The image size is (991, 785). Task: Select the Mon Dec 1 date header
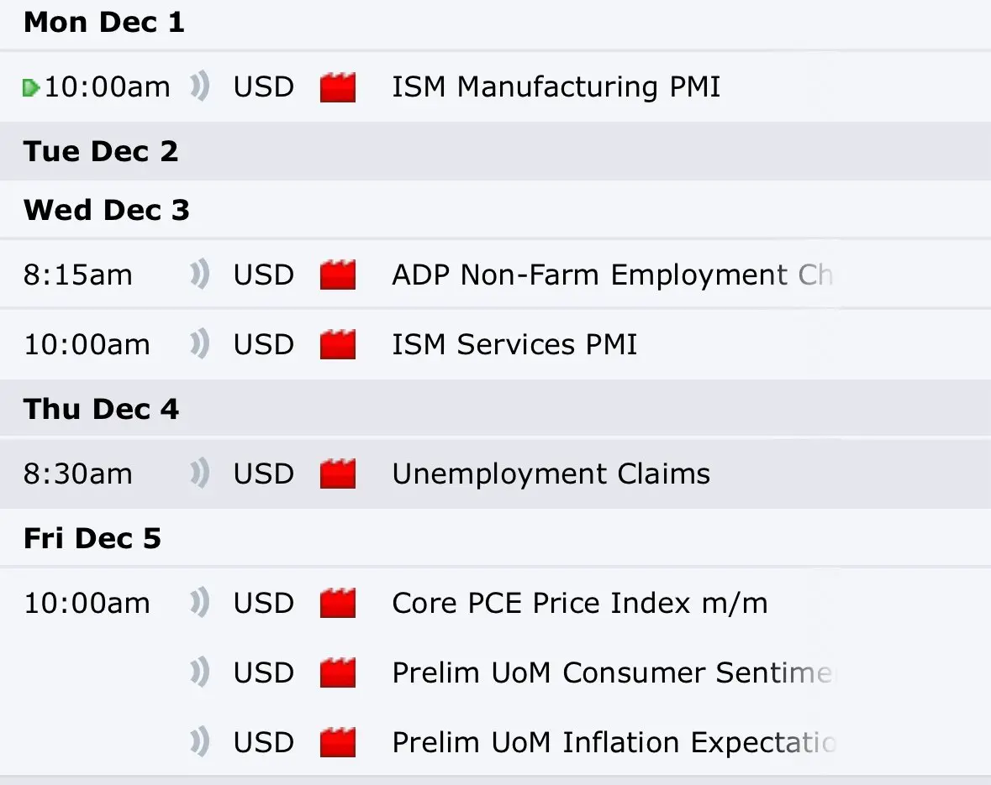[x=103, y=23]
